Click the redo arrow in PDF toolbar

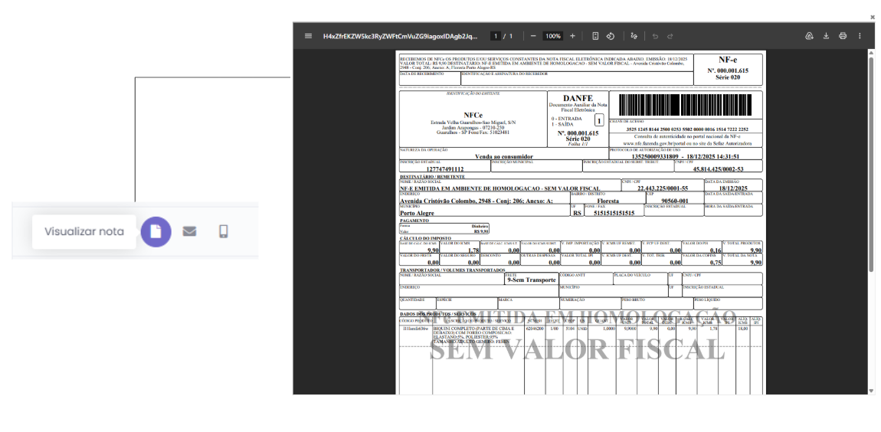point(670,36)
